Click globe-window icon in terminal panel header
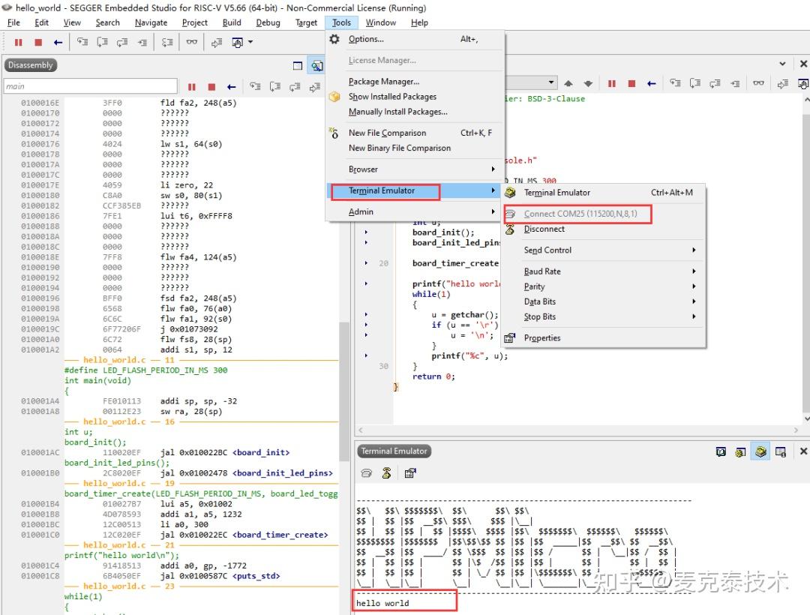Image resolution: width=810 pixels, height=615 pixels. click(x=740, y=452)
